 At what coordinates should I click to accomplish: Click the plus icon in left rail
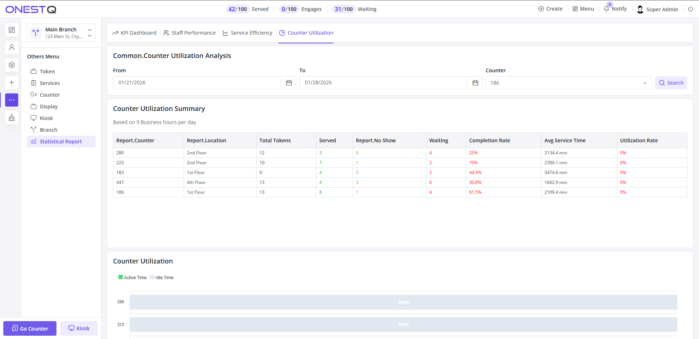(12, 82)
